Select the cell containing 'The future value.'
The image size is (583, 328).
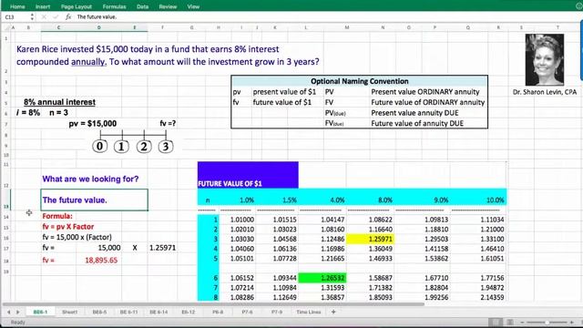coord(94,200)
